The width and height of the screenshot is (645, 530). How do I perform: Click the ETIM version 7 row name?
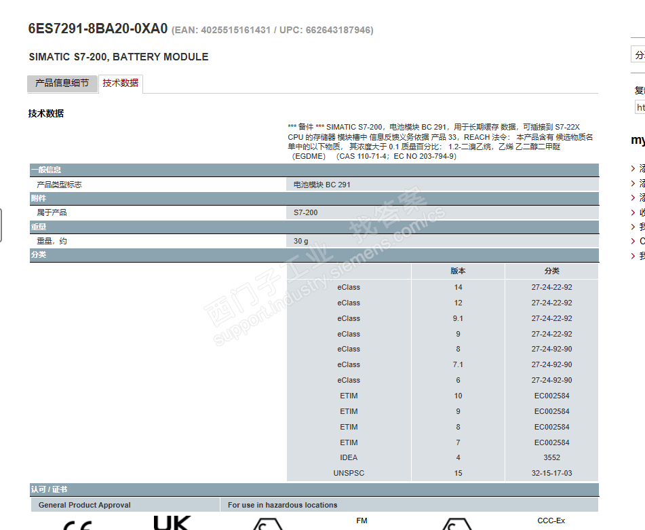(349, 442)
